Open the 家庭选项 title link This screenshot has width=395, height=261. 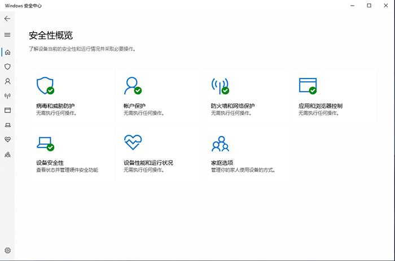point(222,163)
